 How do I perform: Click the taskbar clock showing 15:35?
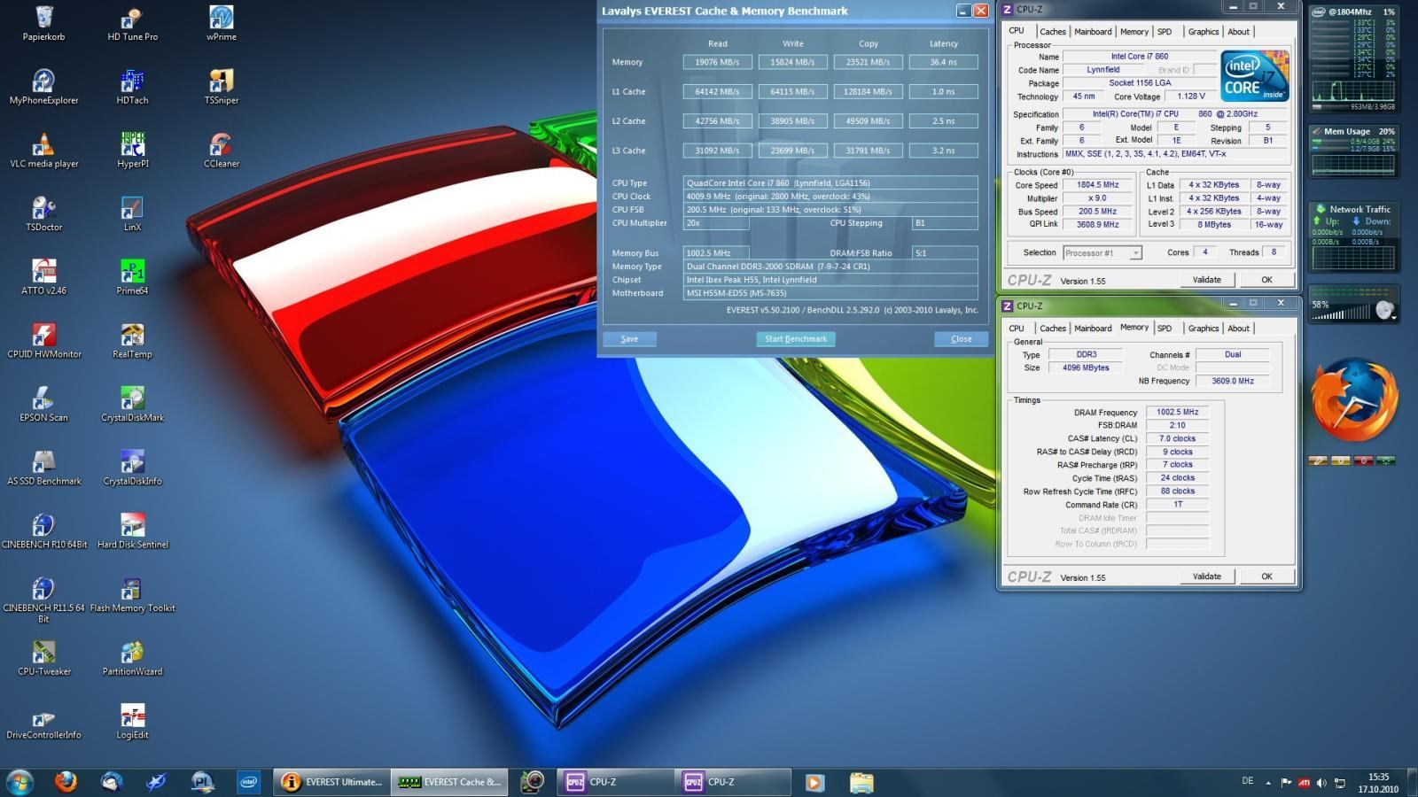tap(1378, 783)
